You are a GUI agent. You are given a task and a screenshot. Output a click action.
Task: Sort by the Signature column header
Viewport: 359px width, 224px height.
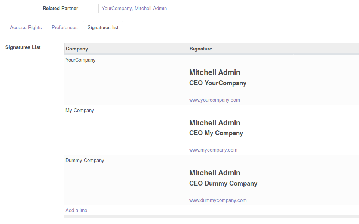click(274, 49)
